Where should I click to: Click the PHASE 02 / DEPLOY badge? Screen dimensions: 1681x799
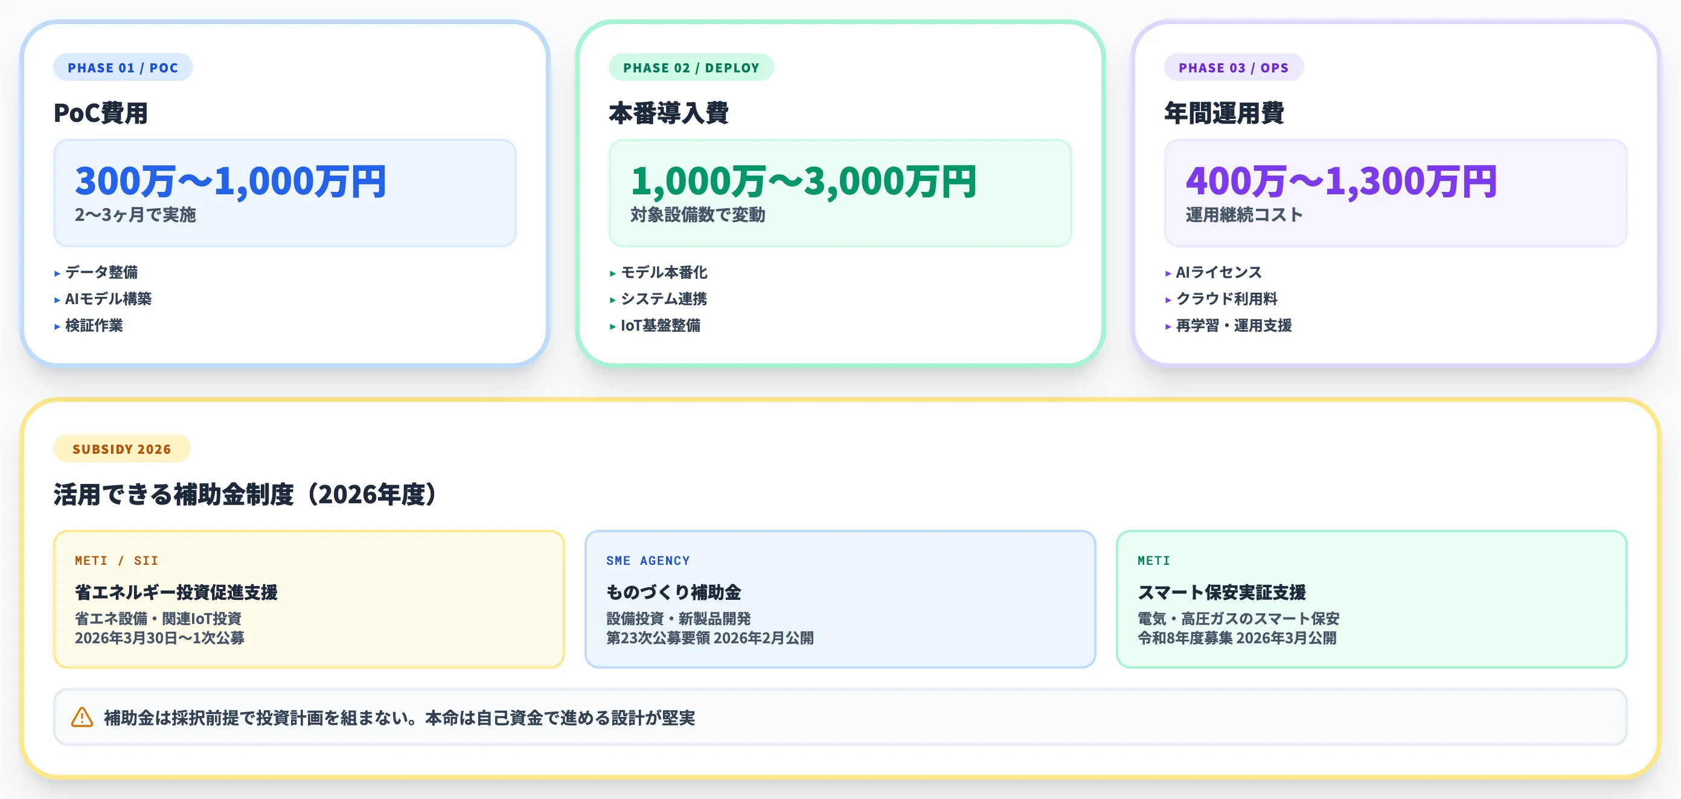pos(691,67)
